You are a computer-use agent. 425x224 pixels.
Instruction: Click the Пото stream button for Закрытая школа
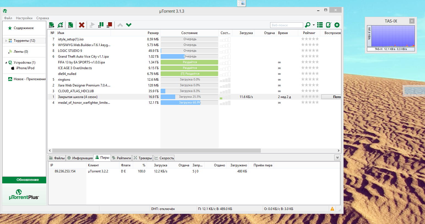pos(331,97)
